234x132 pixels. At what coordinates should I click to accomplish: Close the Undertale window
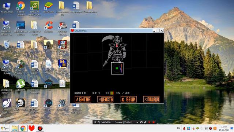click(162, 31)
